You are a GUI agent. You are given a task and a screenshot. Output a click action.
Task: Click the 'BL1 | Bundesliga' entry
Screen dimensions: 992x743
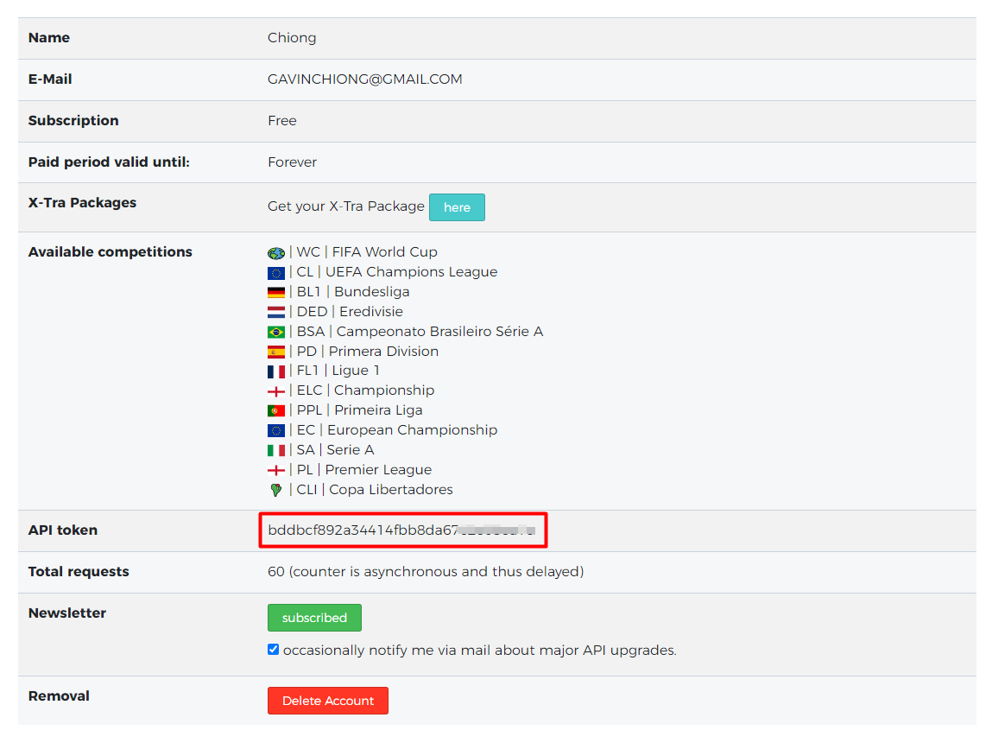(353, 292)
